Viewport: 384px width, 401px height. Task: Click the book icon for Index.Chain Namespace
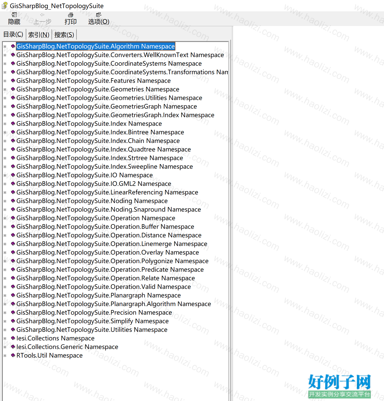(13, 141)
